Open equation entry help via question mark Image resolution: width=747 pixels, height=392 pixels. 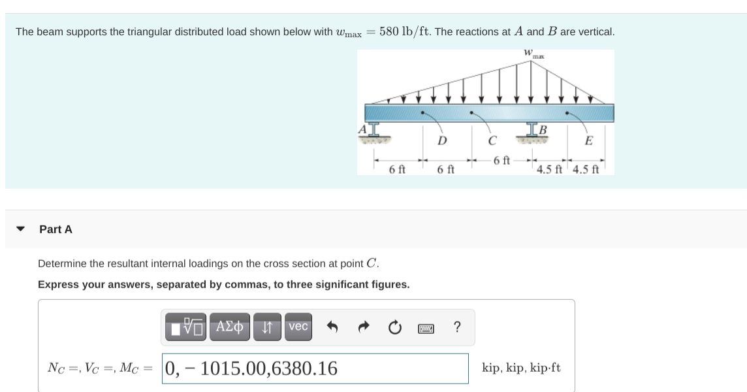click(x=457, y=325)
